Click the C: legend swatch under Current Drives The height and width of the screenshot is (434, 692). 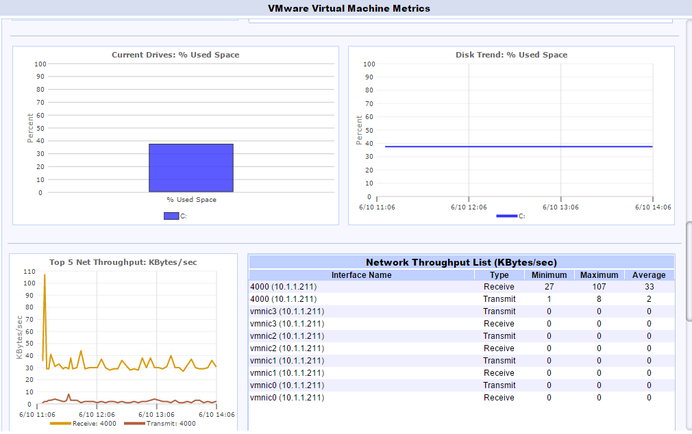(x=171, y=216)
